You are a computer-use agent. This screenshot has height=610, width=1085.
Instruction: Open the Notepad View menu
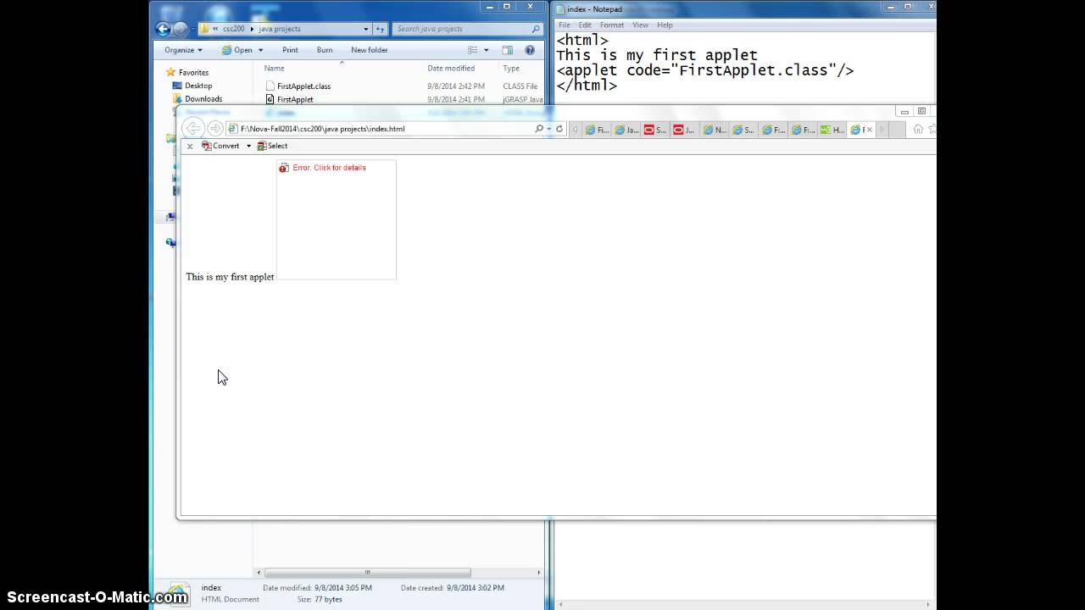[x=640, y=25]
